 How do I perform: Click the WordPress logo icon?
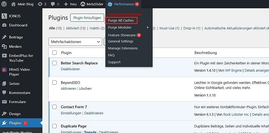click(4, 4)
